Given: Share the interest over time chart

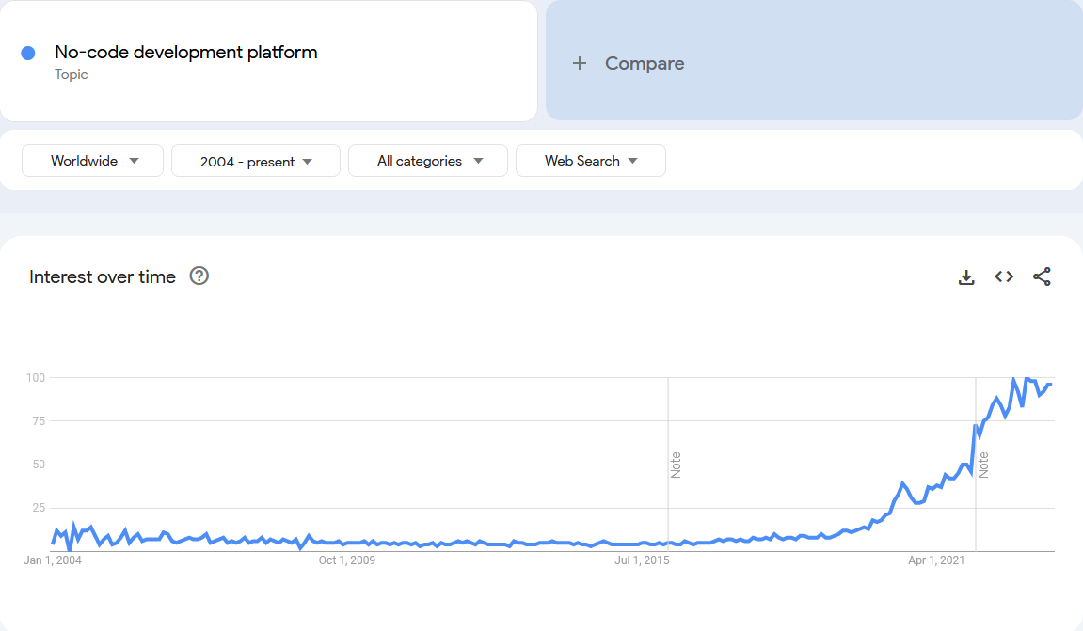Looking at the screenshot, I should [1042, 276].
